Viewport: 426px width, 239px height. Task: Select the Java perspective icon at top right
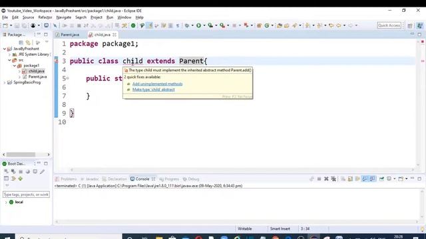coord(420,25)
